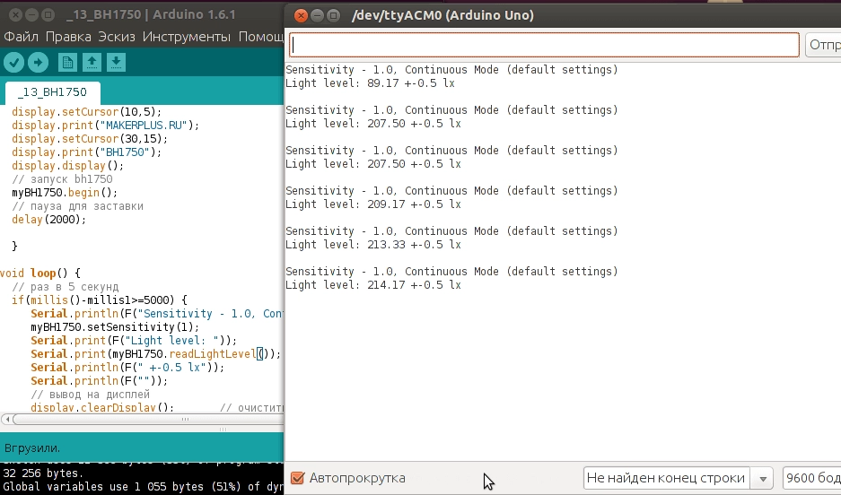Viewport: 841px width, 495px height.
Task: Open the Правка menu
Action: tap(68, 37)
